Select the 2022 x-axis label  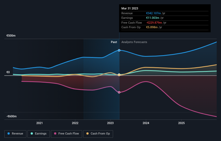click(x=75, y=123)
